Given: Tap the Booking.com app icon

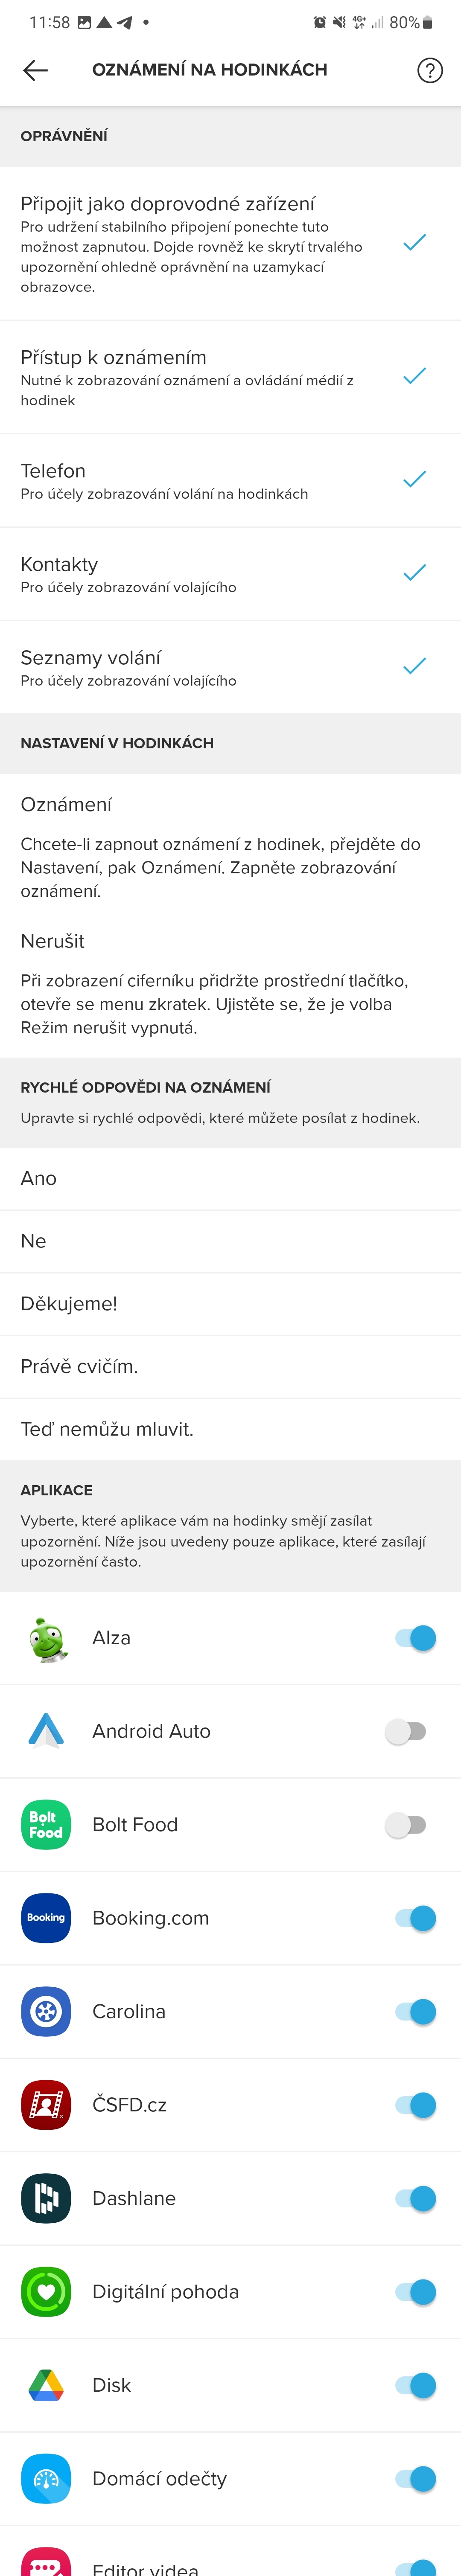Looking at the screenshot, I should (x=46, y=1918).
